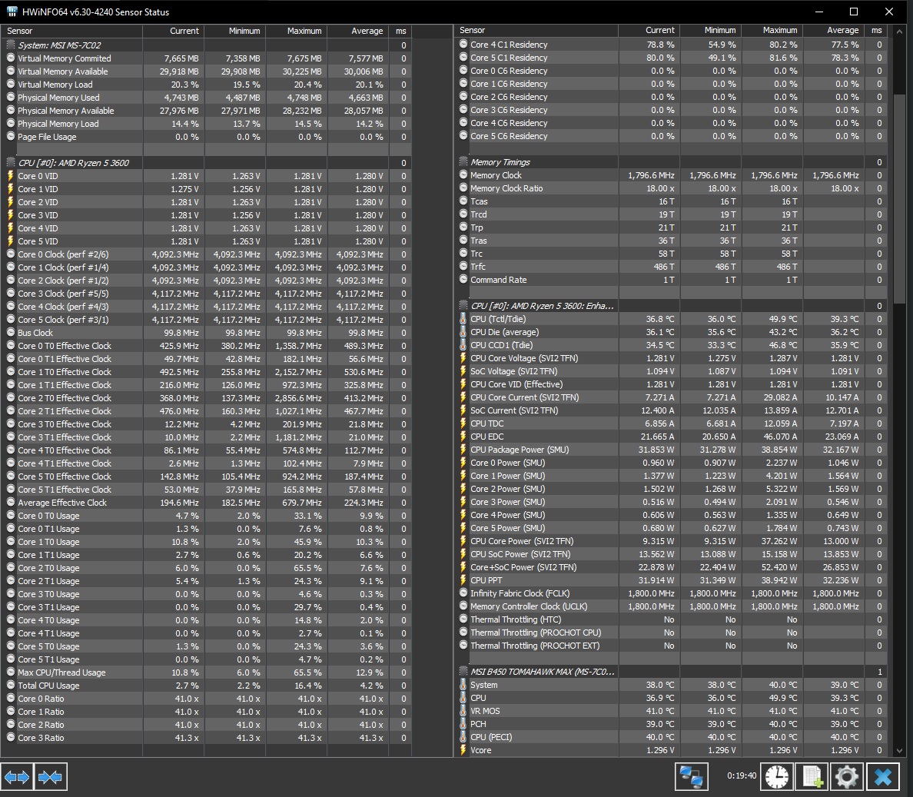
Task: Select the Total CPU Usage row
Action: click(206, 686)
